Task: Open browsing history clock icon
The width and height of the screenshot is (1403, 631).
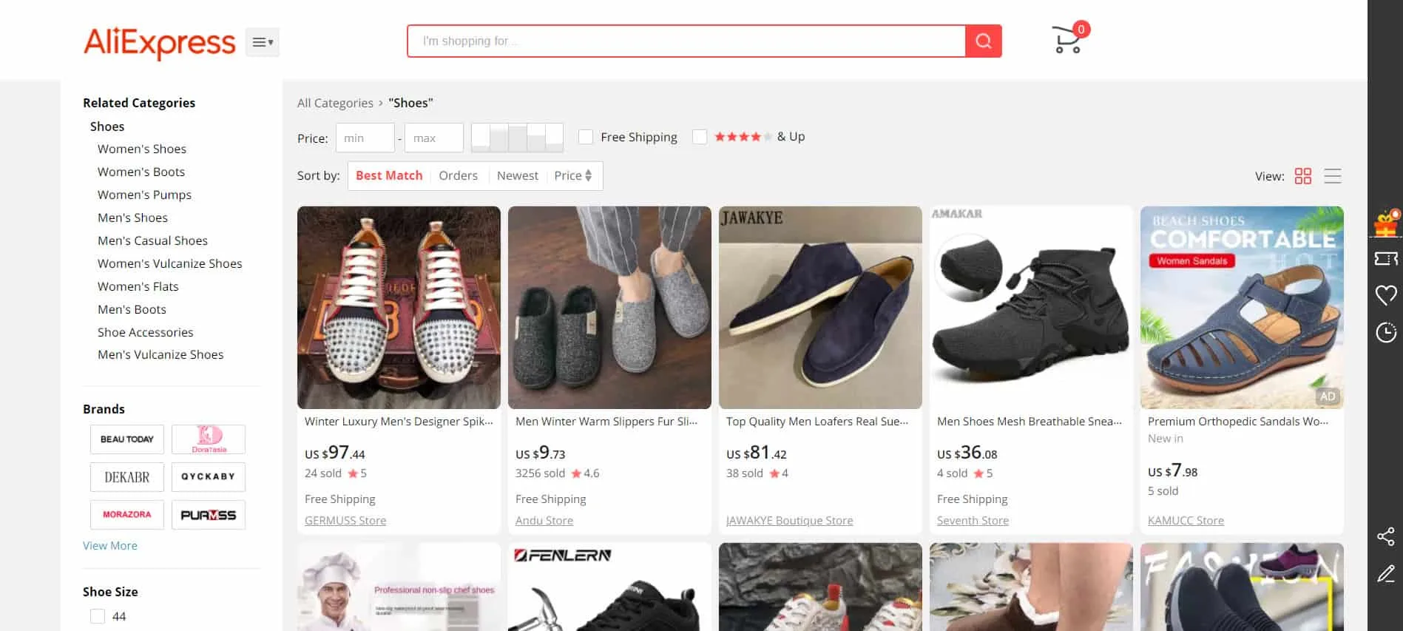Action: pos(1385,332)
